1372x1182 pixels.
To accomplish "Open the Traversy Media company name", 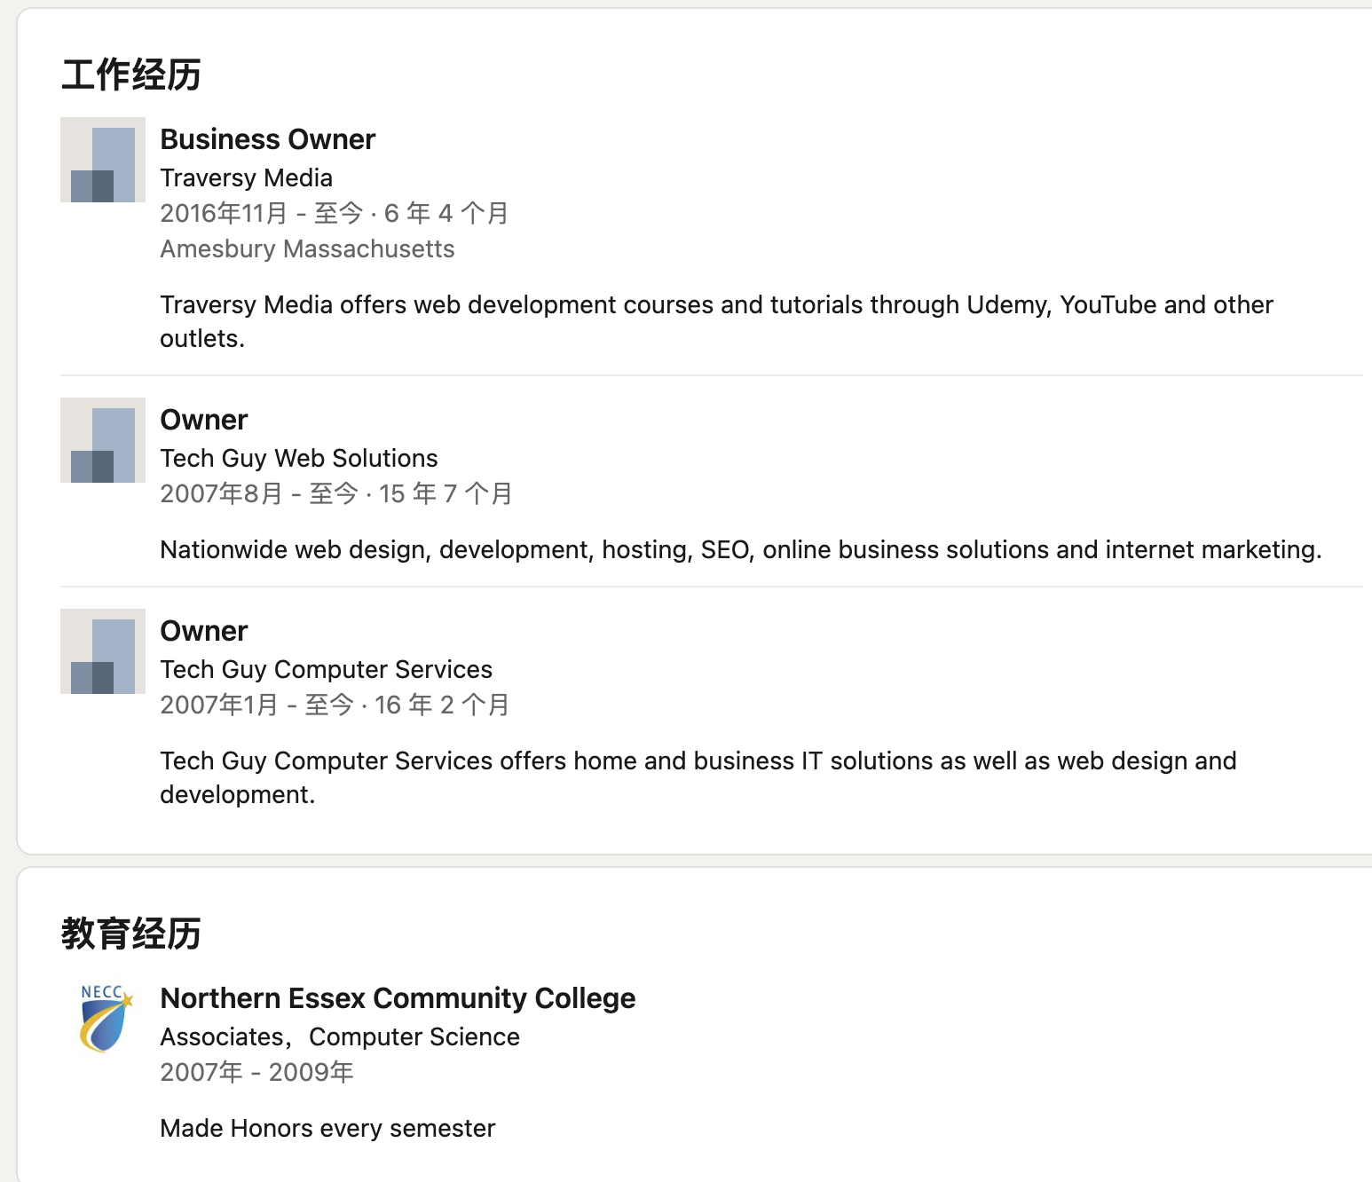I will tap(246, 177).
